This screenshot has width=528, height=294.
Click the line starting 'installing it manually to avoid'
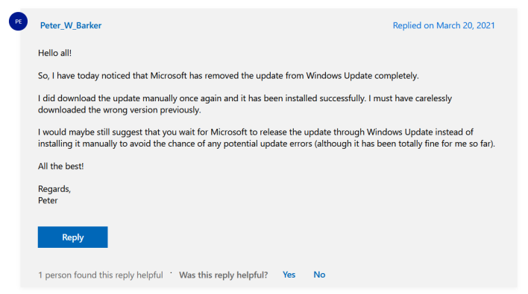[x=266, y=144]
